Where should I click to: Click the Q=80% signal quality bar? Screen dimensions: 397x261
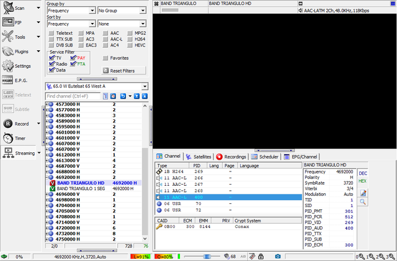pyautogui.click(x=164, y=257)
